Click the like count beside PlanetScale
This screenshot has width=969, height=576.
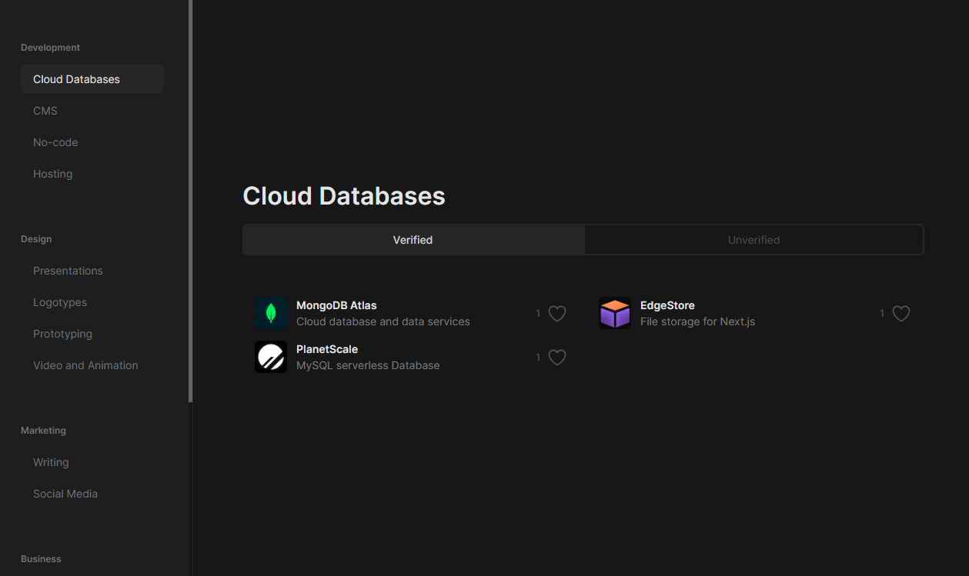tap(538, 358)
